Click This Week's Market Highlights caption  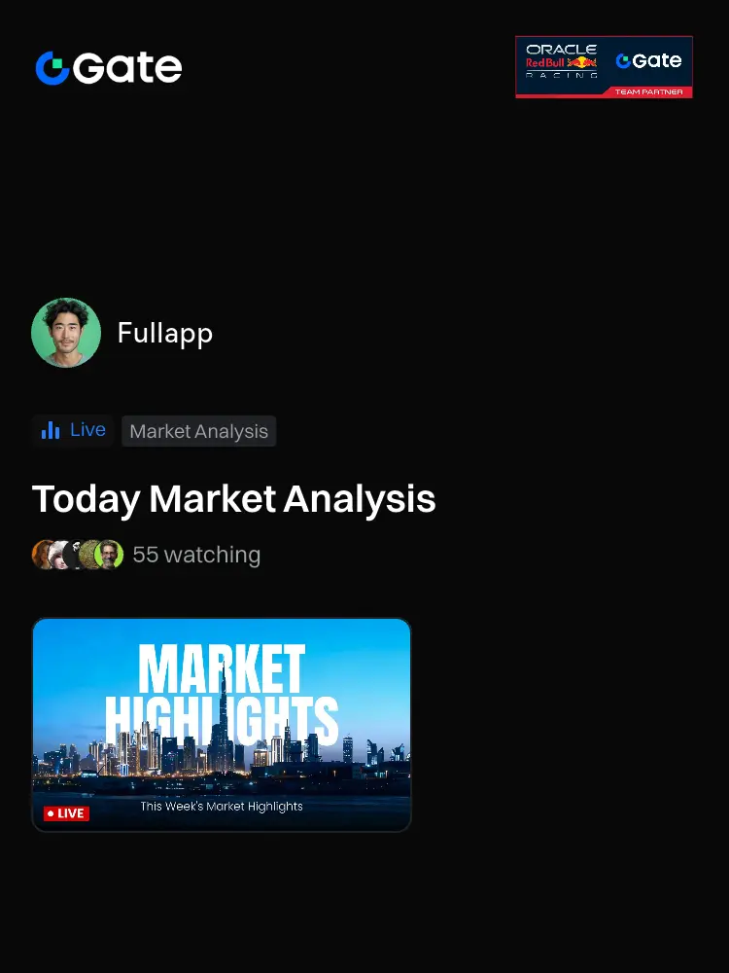222,807
